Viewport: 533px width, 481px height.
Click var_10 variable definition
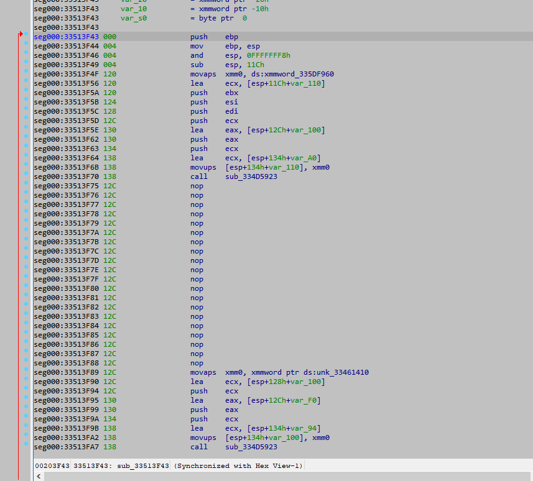(x=134, y=9)
